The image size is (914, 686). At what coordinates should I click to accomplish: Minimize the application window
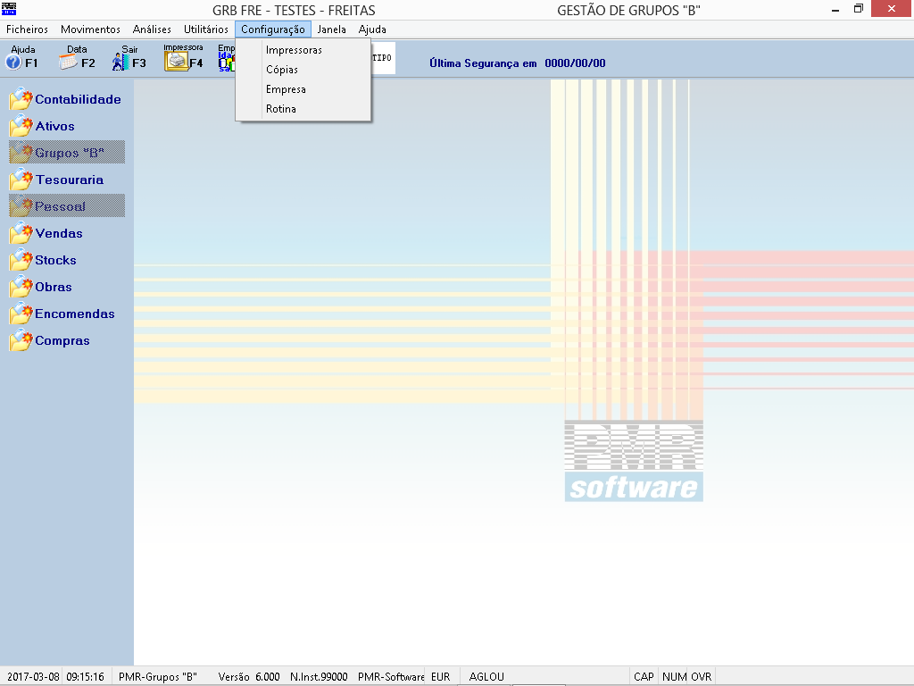pyautogui.click(x=835, y=9)
